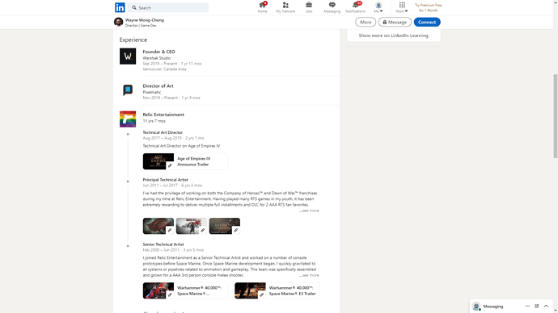558x313 pixels.
Task: Compose new message icon in Messaging bar
Action: point(537,306)
